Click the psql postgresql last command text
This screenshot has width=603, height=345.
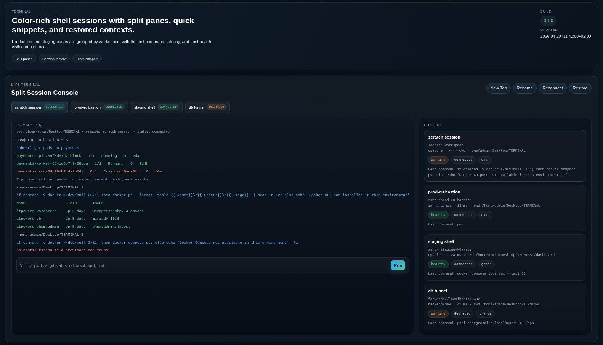pyautogui.click(x=481, y=323)
